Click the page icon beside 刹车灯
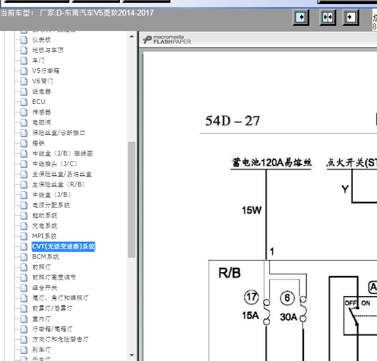Screen dimensions: 377x361 coord(24,350)
